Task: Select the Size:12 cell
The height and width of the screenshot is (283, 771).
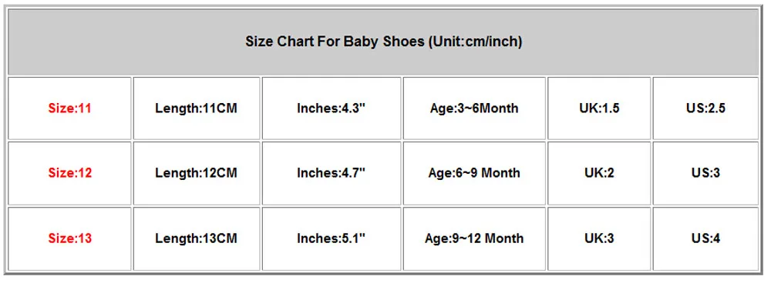Action: pos(70,173)
